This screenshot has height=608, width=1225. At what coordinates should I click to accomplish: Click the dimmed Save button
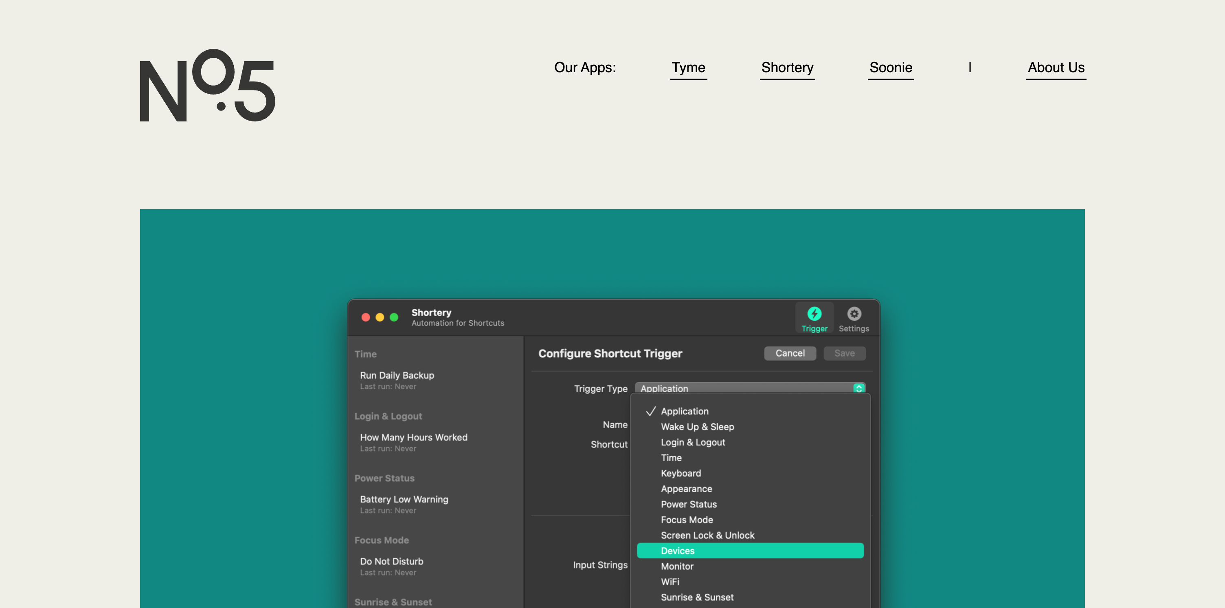click(844, 353)
